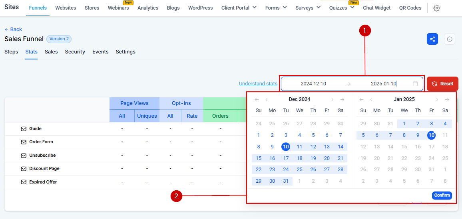Go to next year in Dec 2024 calendar
This screenshot has width=462, height=219.
342,99
